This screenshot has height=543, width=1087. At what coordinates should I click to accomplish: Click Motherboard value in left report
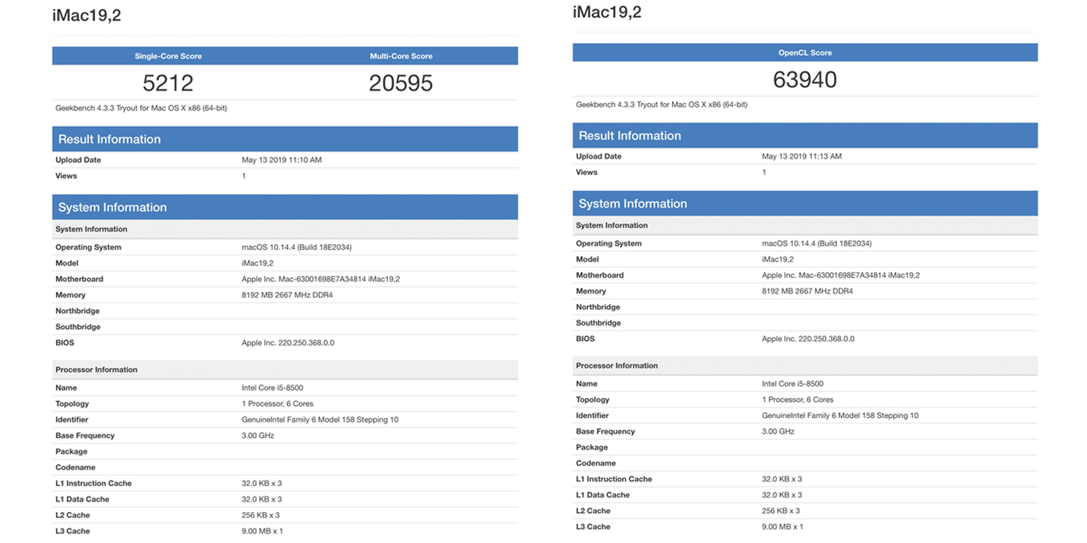click(x=321, y=279)
